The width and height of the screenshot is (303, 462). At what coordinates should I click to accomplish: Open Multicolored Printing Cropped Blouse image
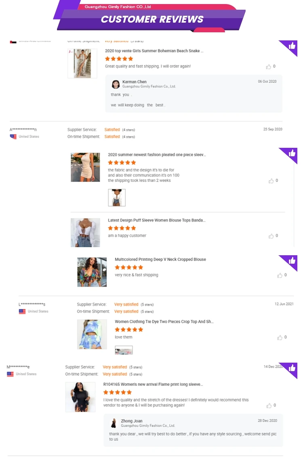tap(92, 272)
